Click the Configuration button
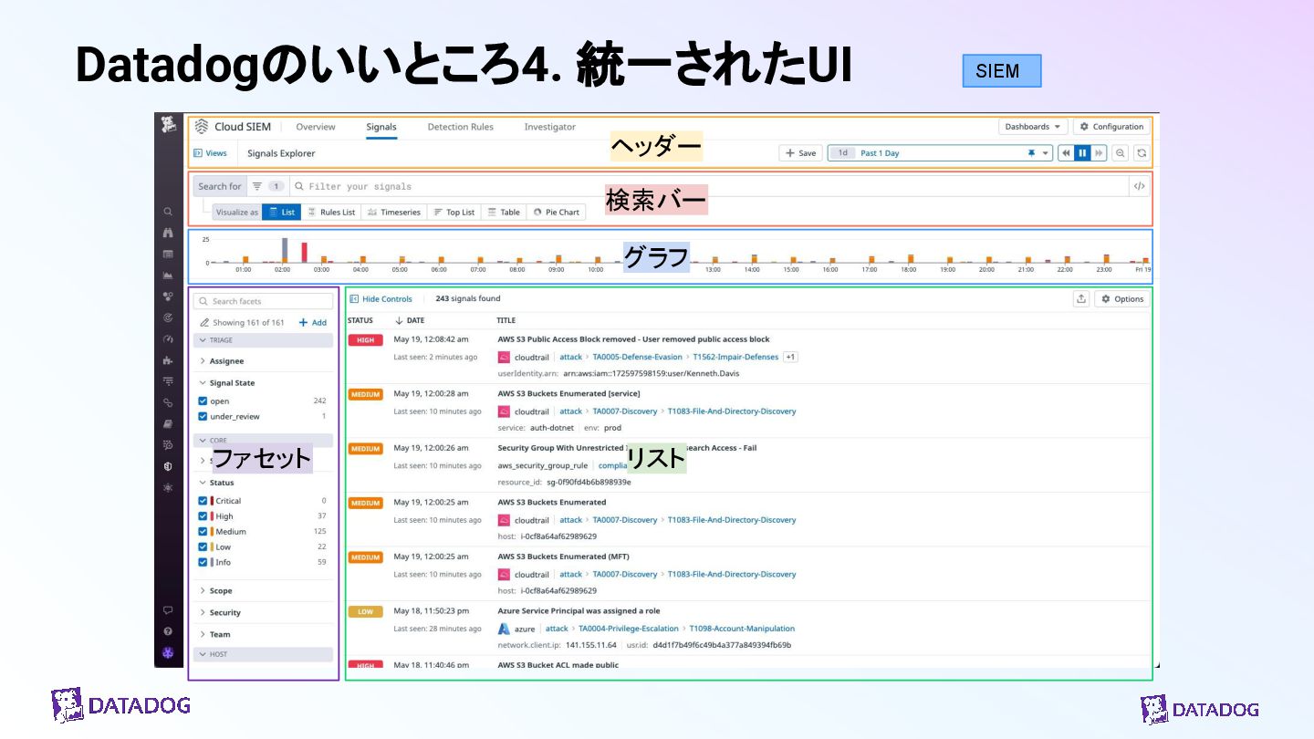Viewport: 1314px width, 739px height. [1111, 127]
